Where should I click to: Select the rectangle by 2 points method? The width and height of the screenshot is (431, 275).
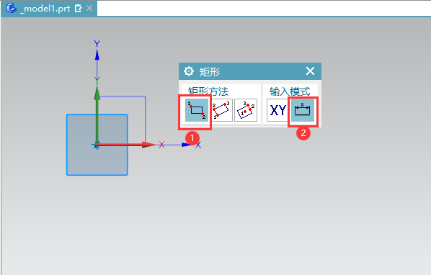pyautogui.click(x=196, y=110)
